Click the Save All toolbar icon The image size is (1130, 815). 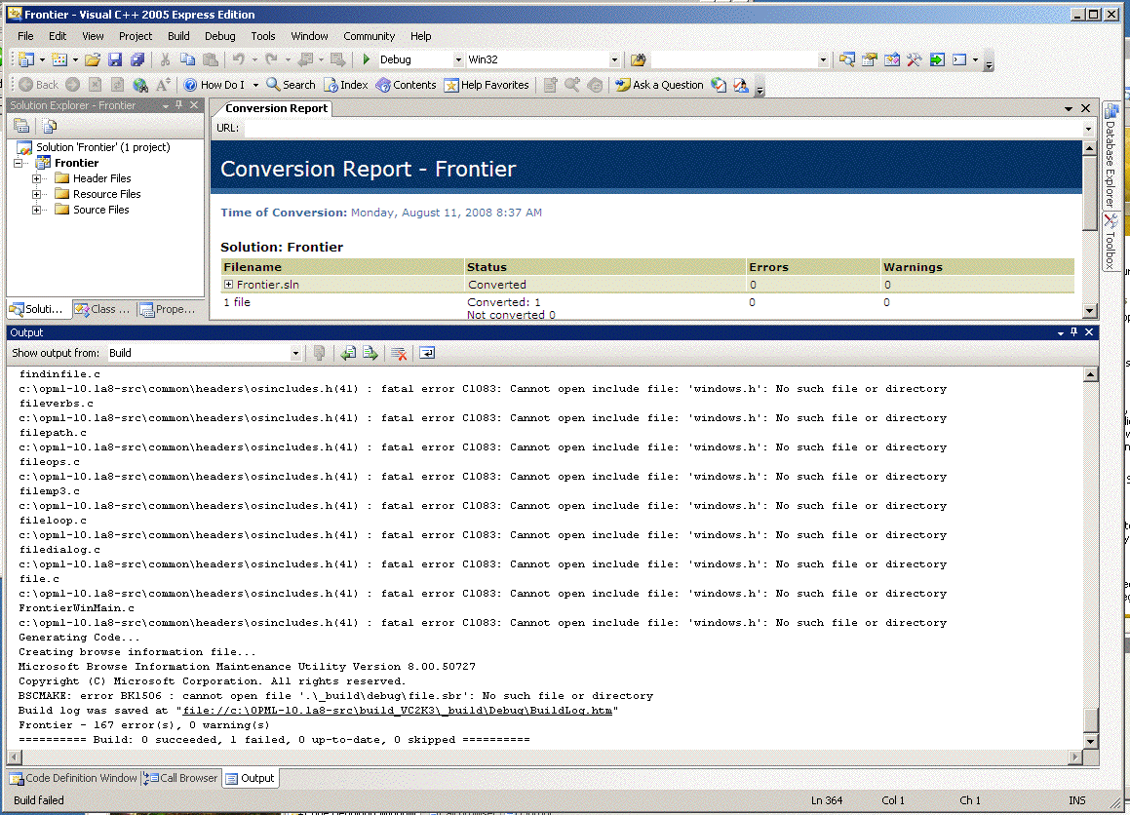tap(137, 60)
